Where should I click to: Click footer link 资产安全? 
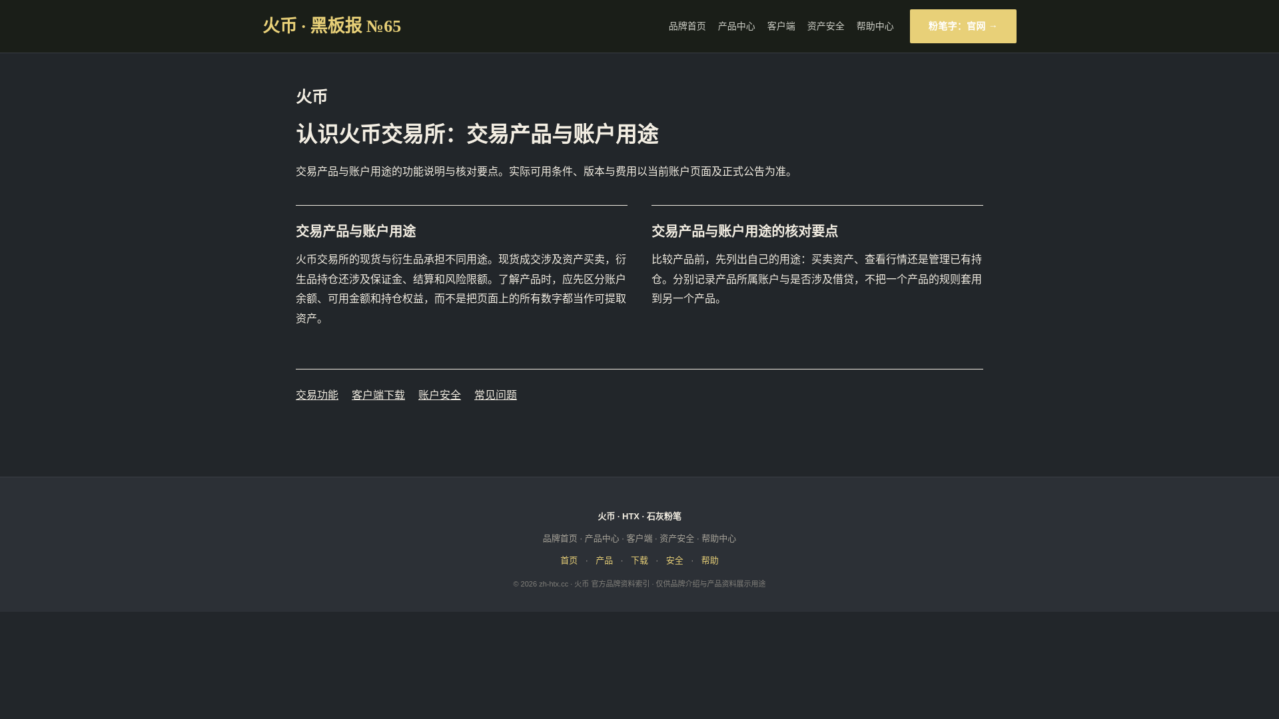coord(677,538)
